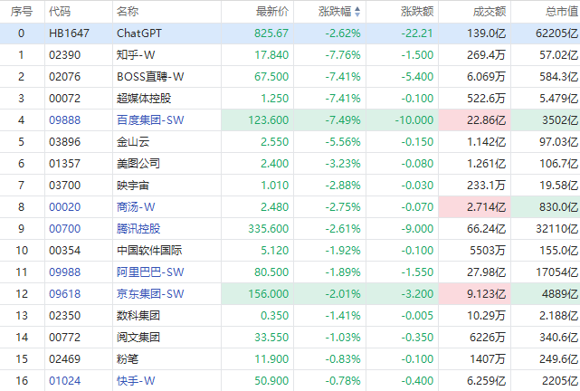Click the 阅文集团 stock name

tap(138, 337)
